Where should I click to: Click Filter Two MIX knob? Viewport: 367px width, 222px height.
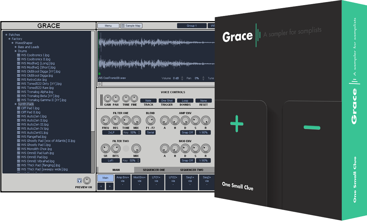point(136,149)
